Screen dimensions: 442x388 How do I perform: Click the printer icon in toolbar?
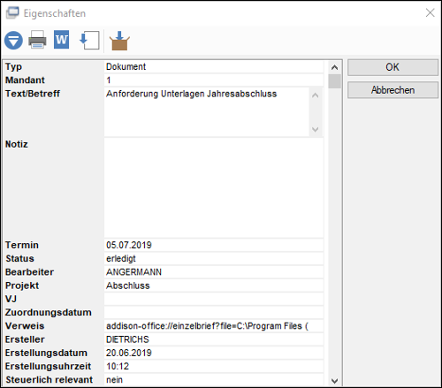tap(37, 40)
